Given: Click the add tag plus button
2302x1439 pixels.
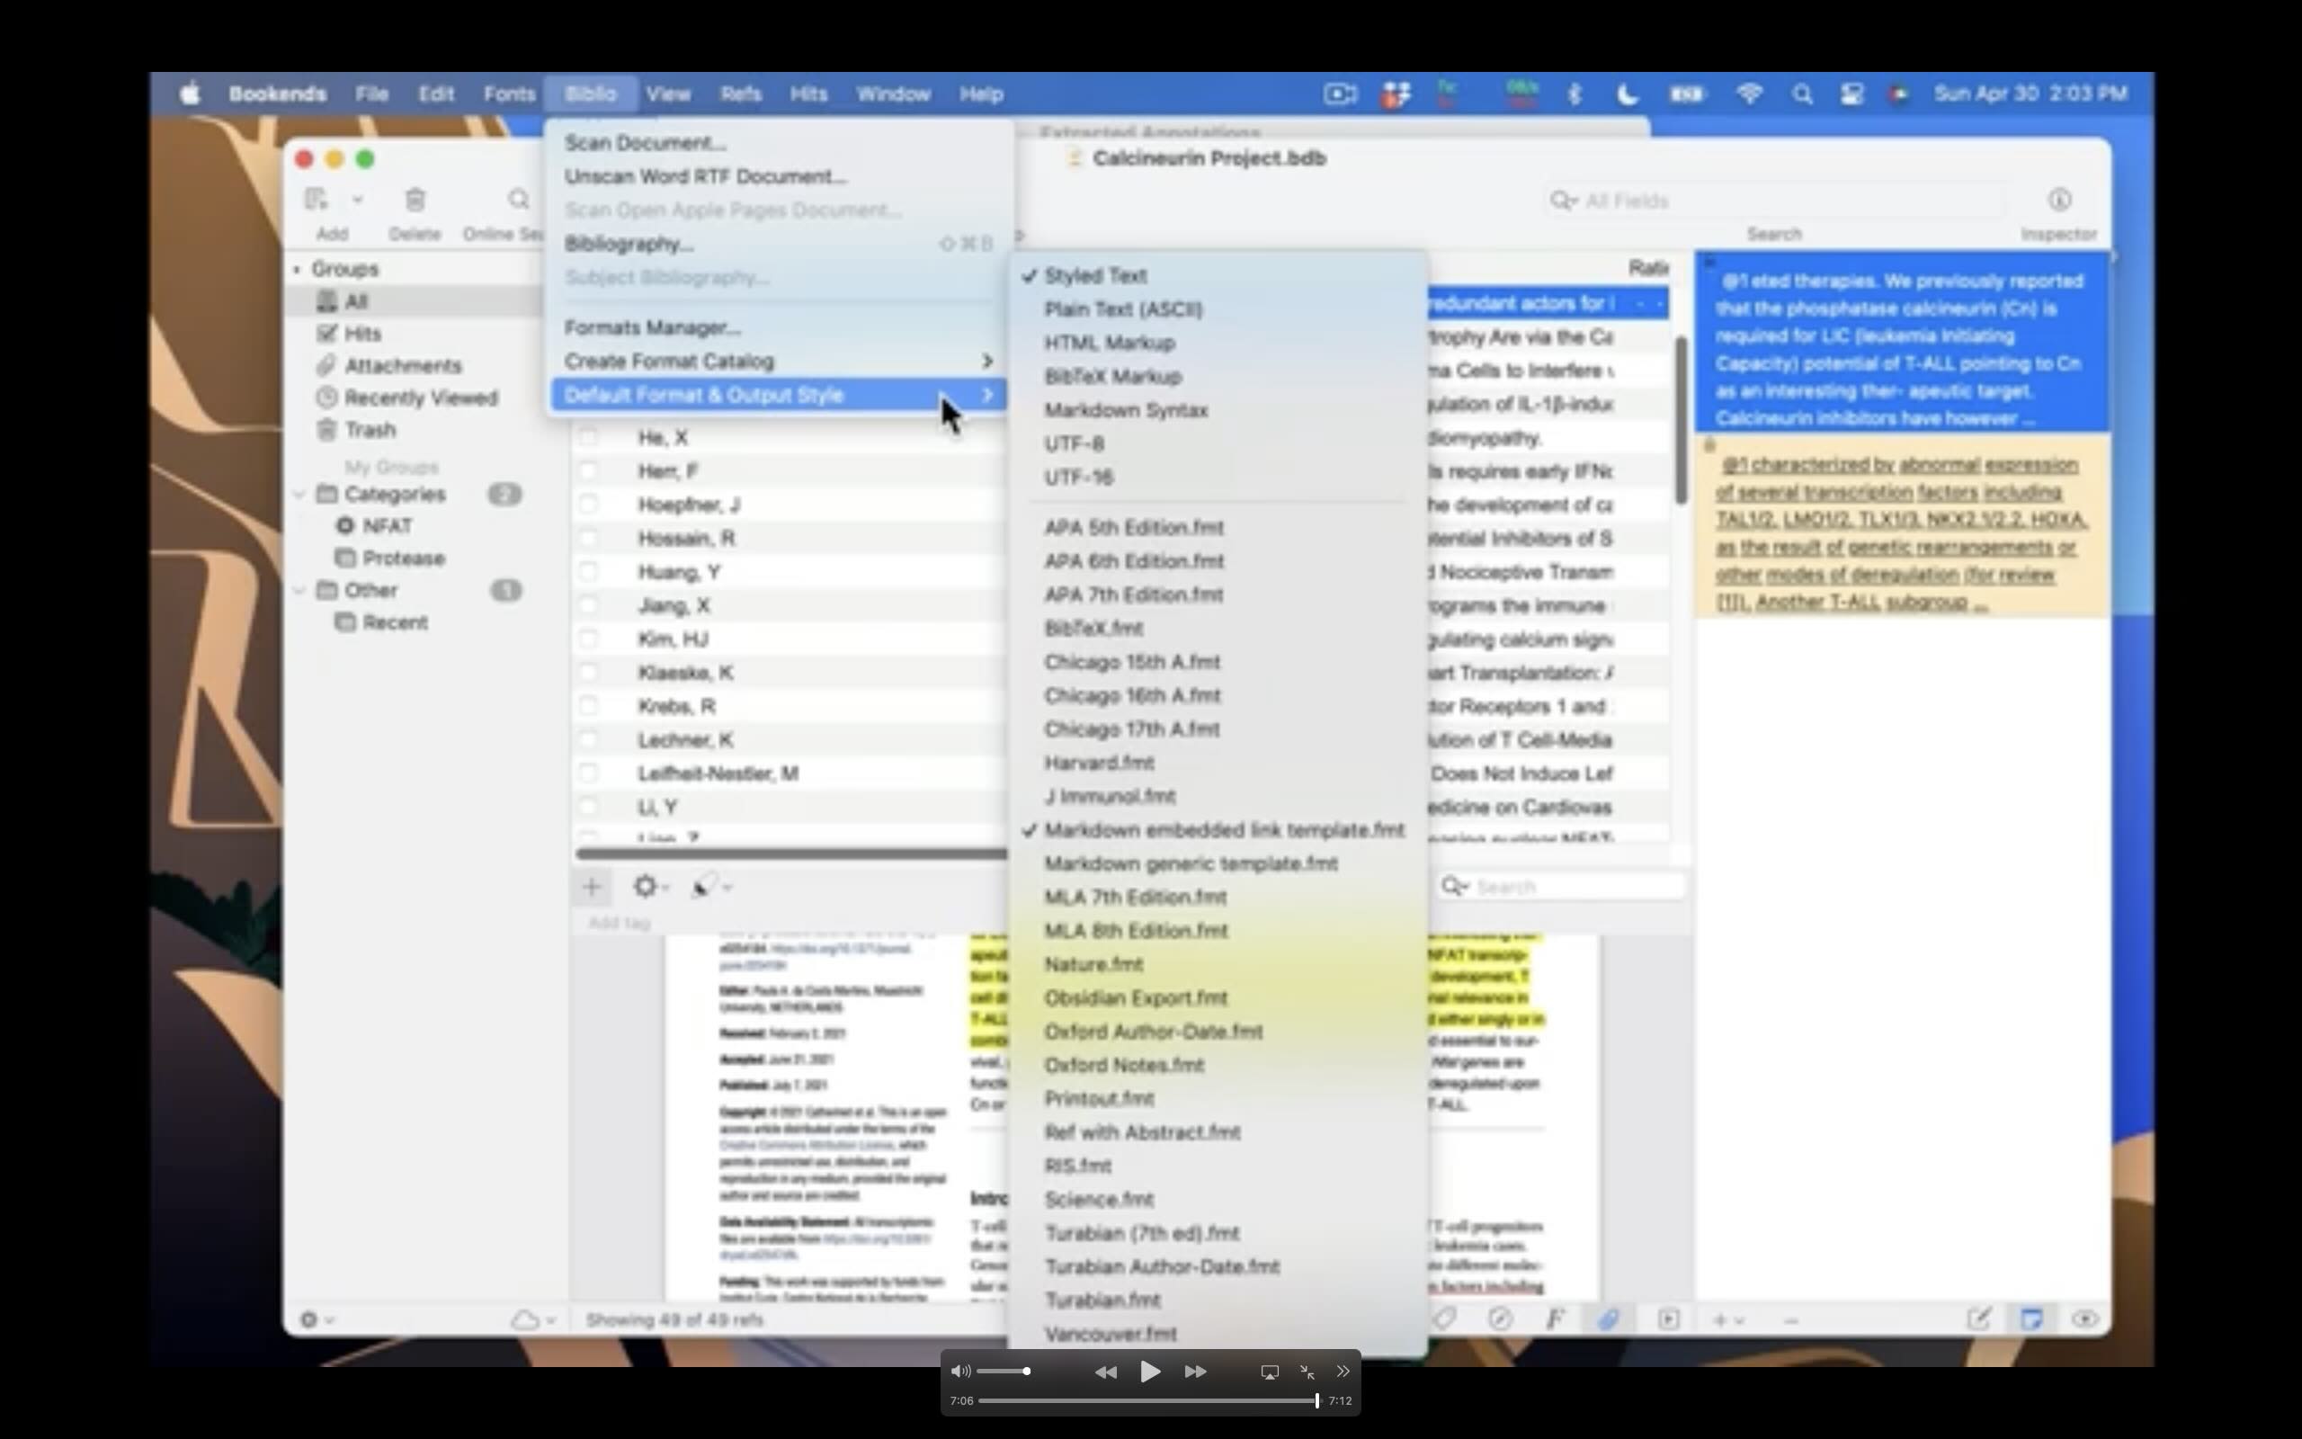Looking at the screenshot, I should [592, 887].
